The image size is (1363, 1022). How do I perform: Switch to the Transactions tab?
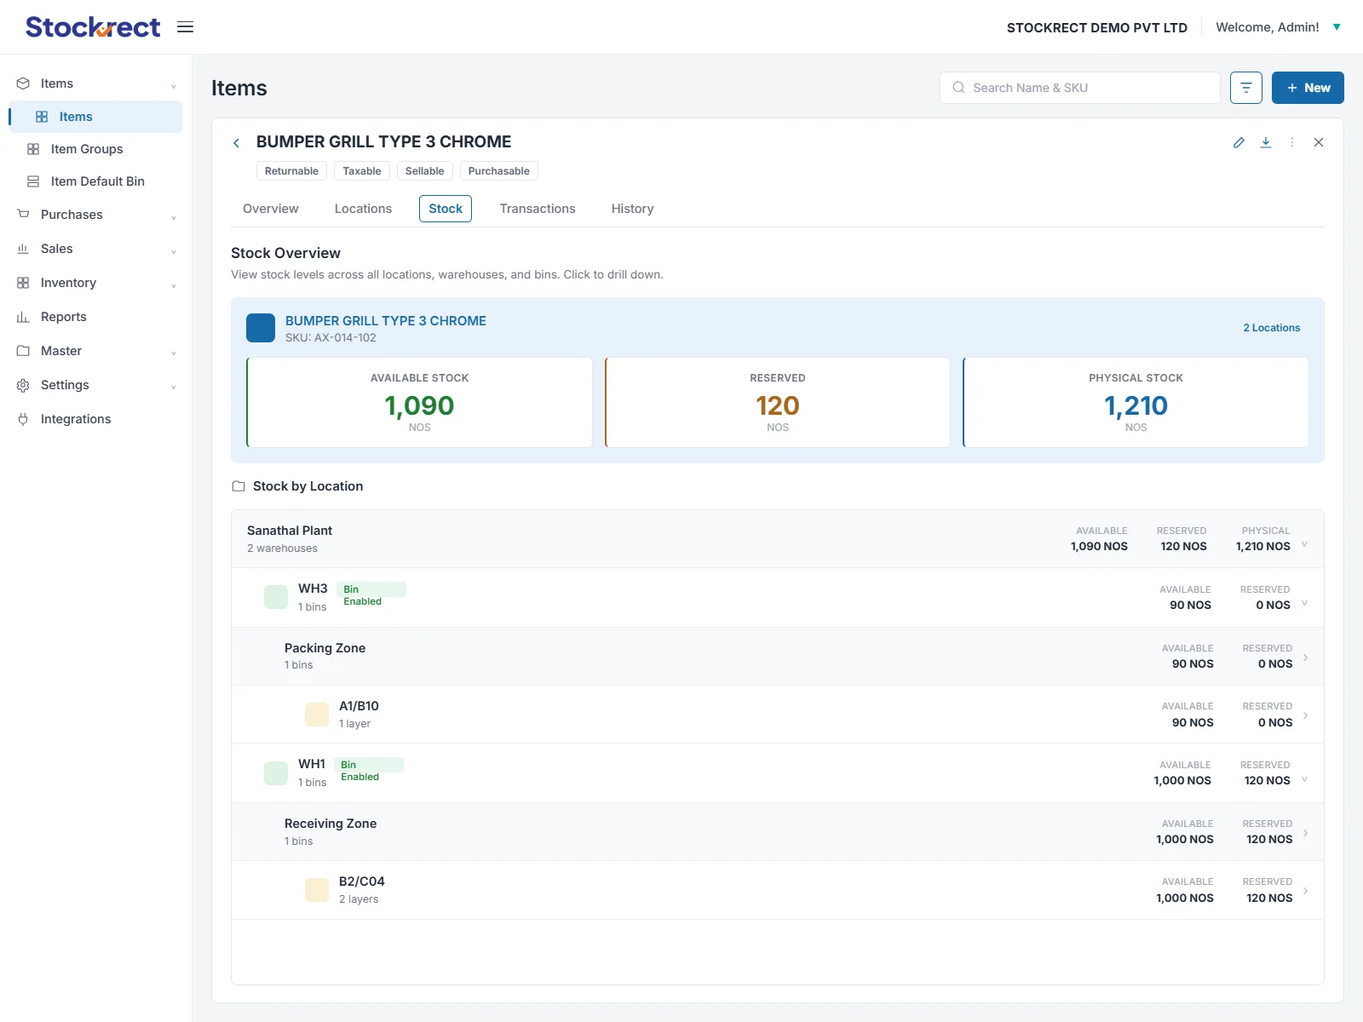coord(538,209)
